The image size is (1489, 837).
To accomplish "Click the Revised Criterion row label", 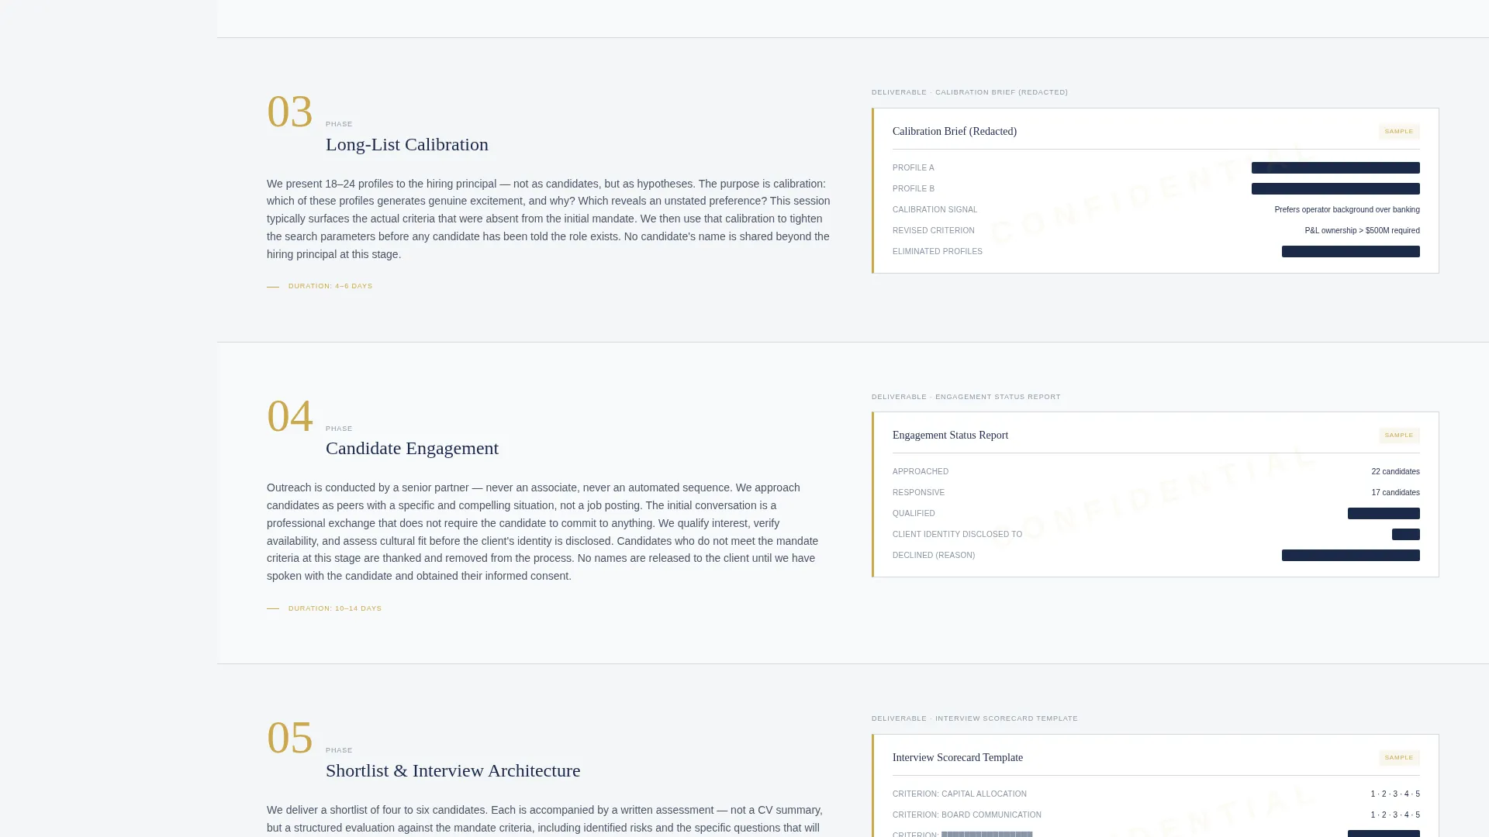I will click(x=934, y=231).
